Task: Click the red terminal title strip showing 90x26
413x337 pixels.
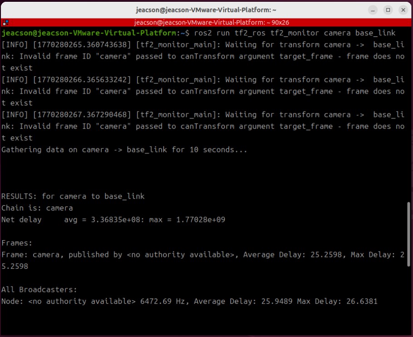Action: 212,22
